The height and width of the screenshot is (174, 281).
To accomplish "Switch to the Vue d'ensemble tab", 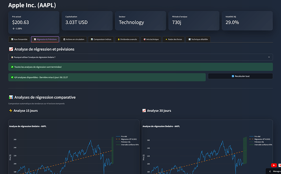I will (x=20, y=40).
